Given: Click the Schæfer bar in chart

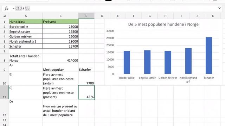Looking at the screenshot, I should click(x=209, y=56).
